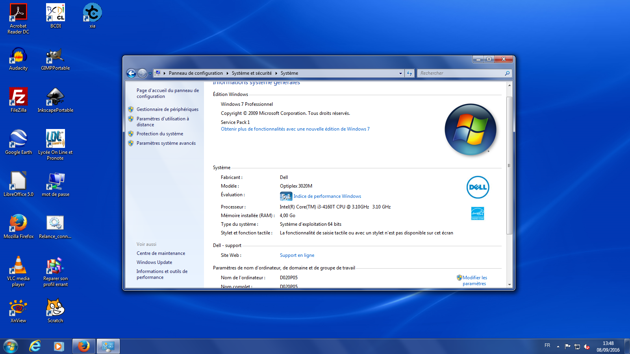
Task: Open Mozilla Firefox desktop shortcut
Action: tap(18, 226)
